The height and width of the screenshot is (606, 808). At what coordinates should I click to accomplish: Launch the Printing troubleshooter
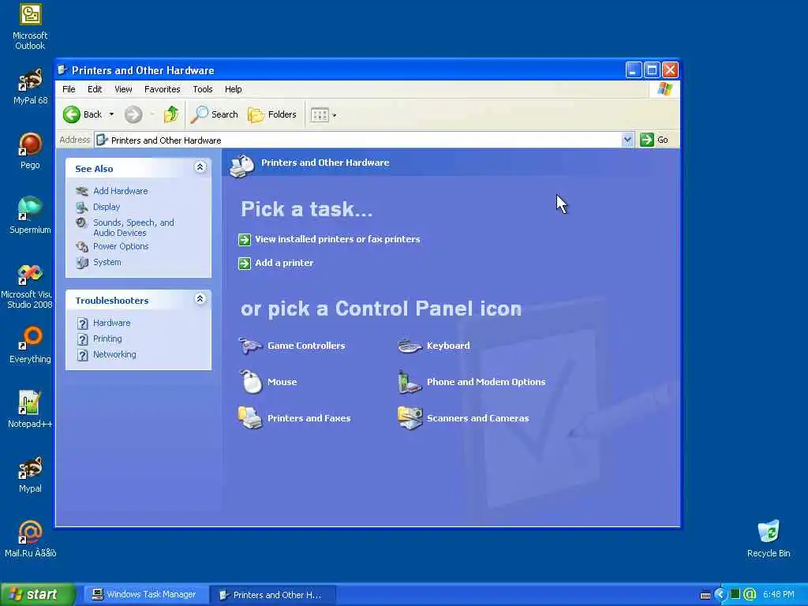(x=107, y=339)
